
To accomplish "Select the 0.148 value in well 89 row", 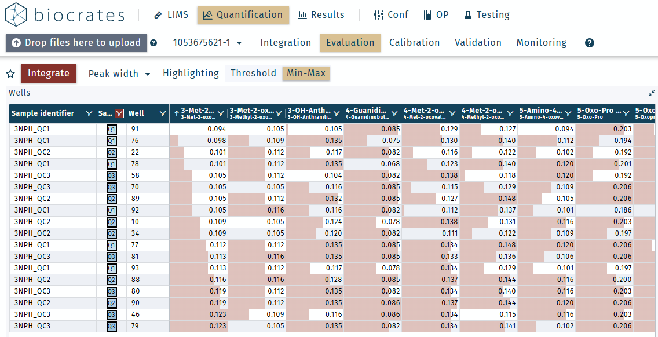I will click(488, 199).
